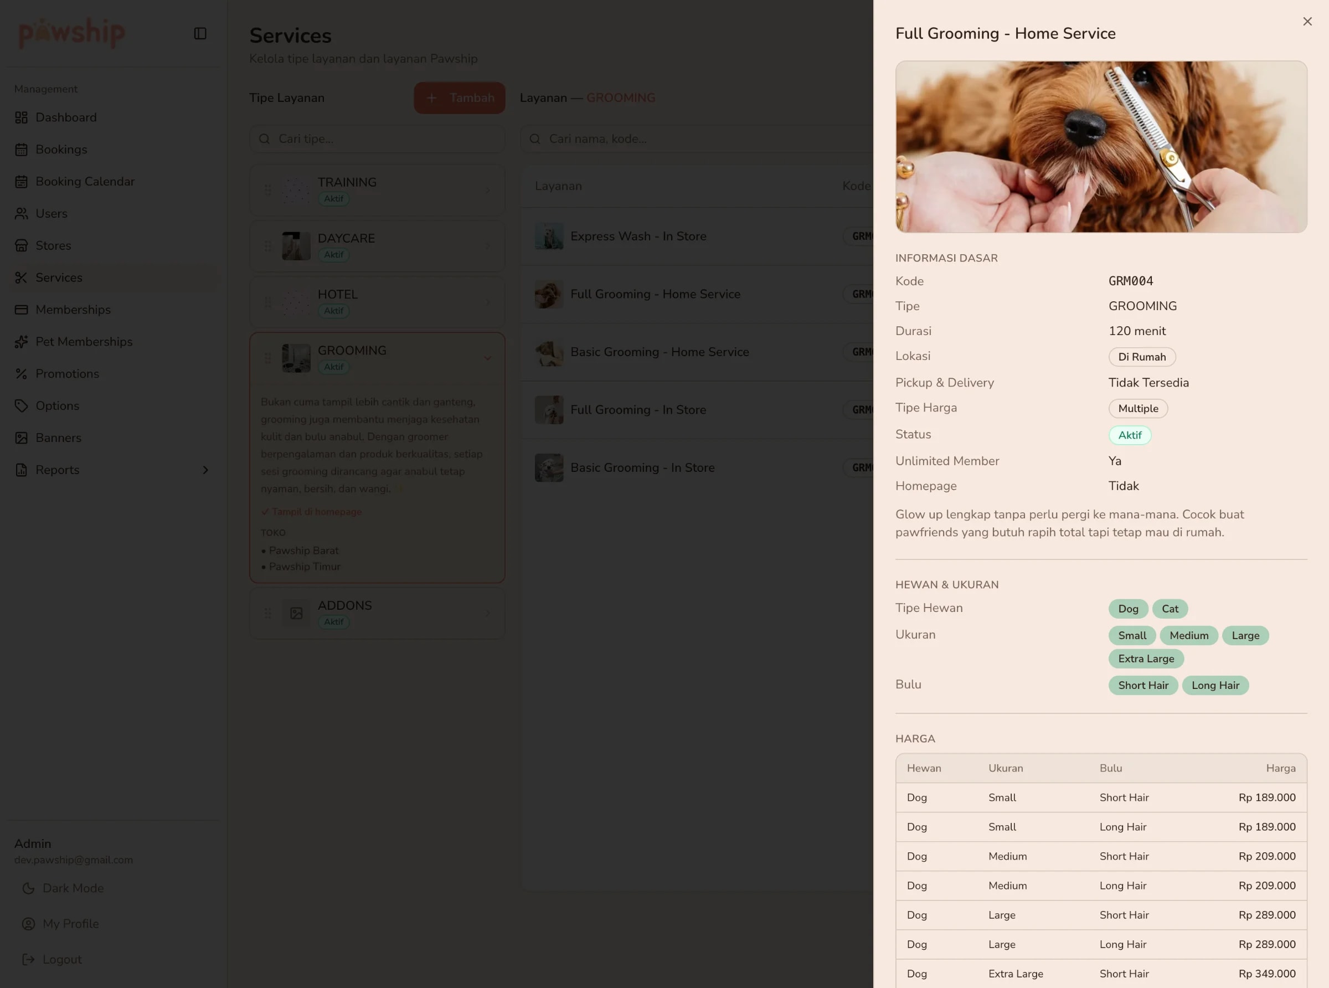Screen dimensions: 1329x988
Task: Click the Di Rumah location badge
Action: coord(1141,357)
